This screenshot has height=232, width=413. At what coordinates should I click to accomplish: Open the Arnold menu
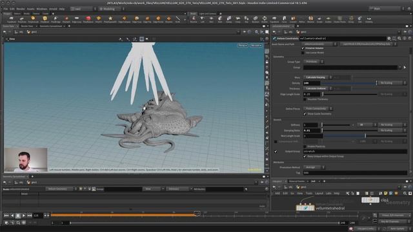click(x=53, y=8)
